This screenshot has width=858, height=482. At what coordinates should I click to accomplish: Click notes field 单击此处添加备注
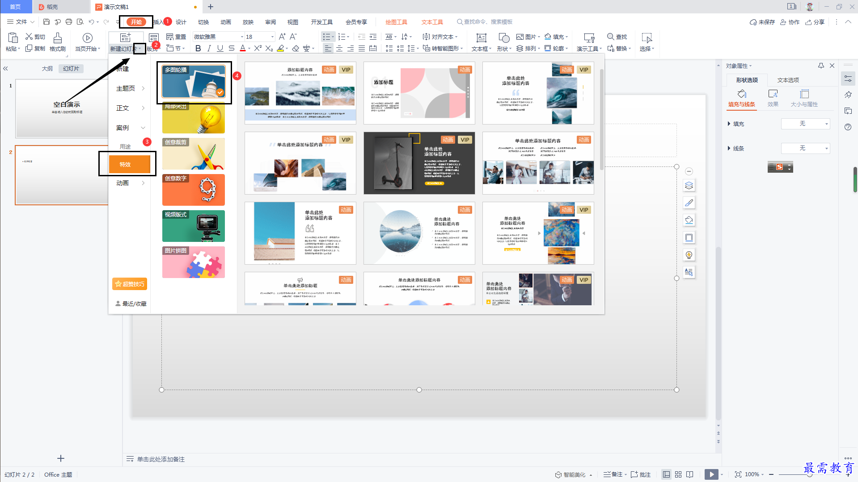(x=161, y=459)
